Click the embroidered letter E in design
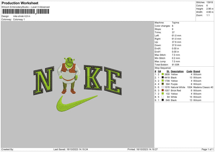 pos(113,81)
